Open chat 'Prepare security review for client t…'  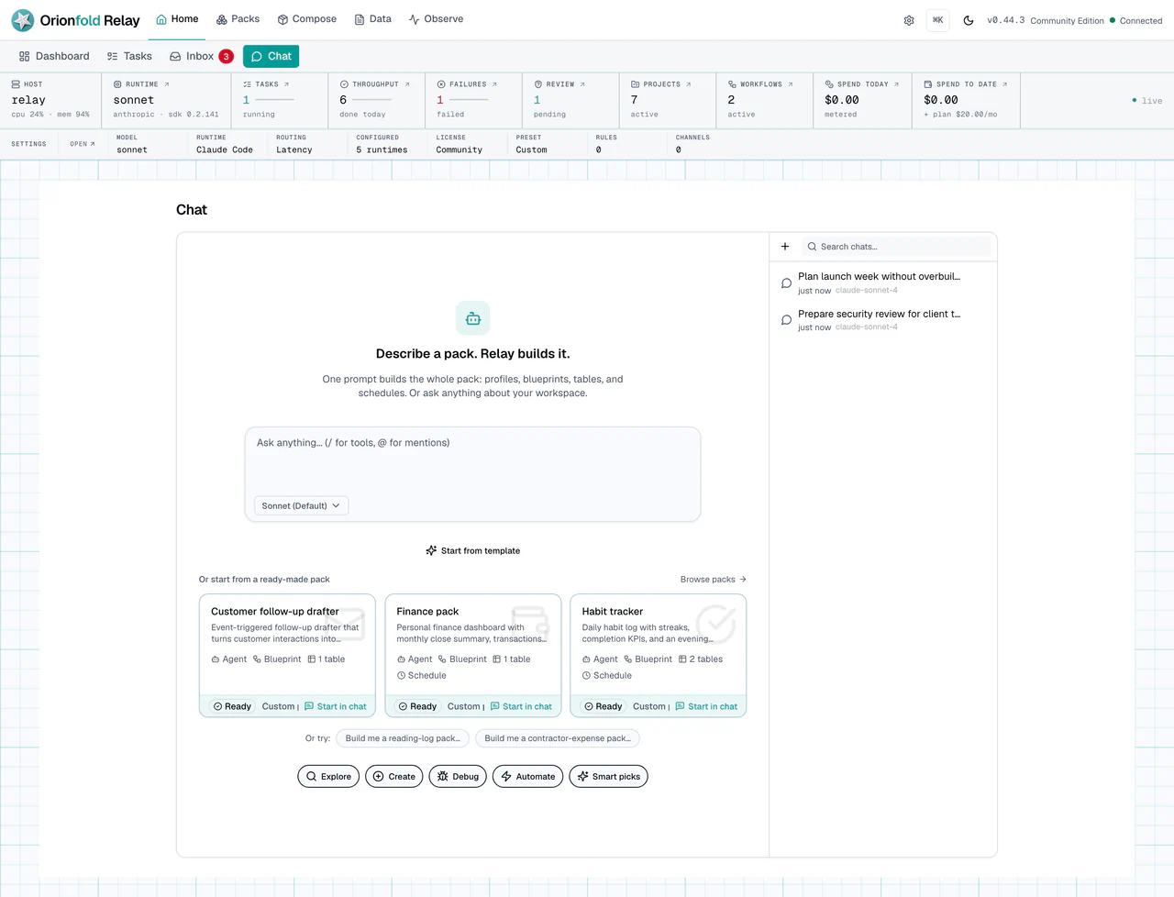click(882, 320)
